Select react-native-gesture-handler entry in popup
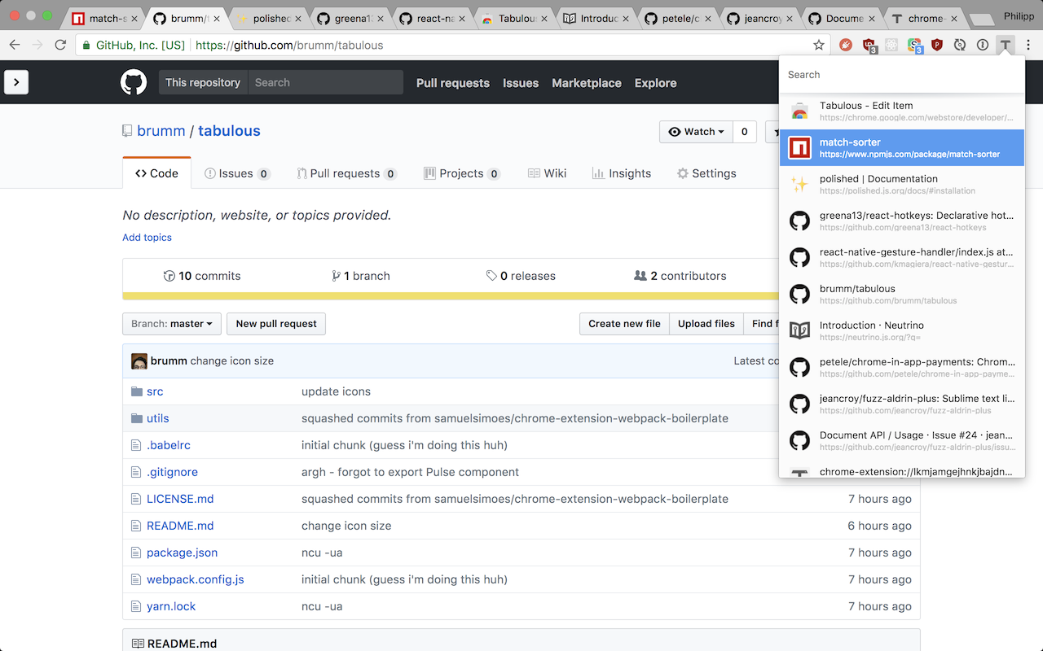This screenshot has width=1043, height=651. [902, 258]
